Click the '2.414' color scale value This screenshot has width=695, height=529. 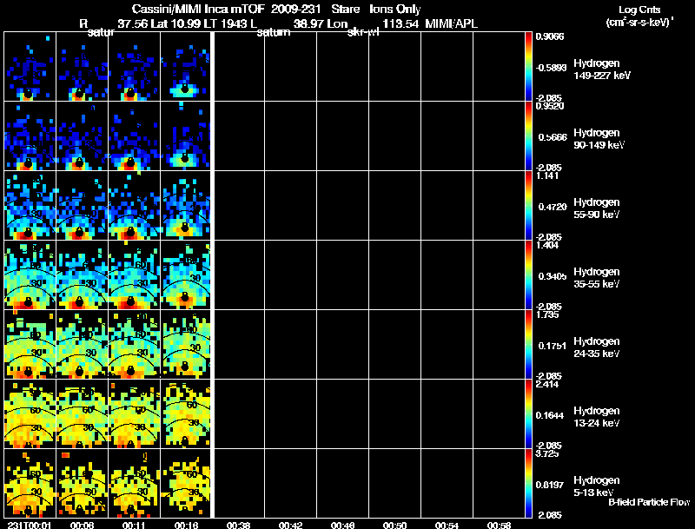[x=547, y=384]
